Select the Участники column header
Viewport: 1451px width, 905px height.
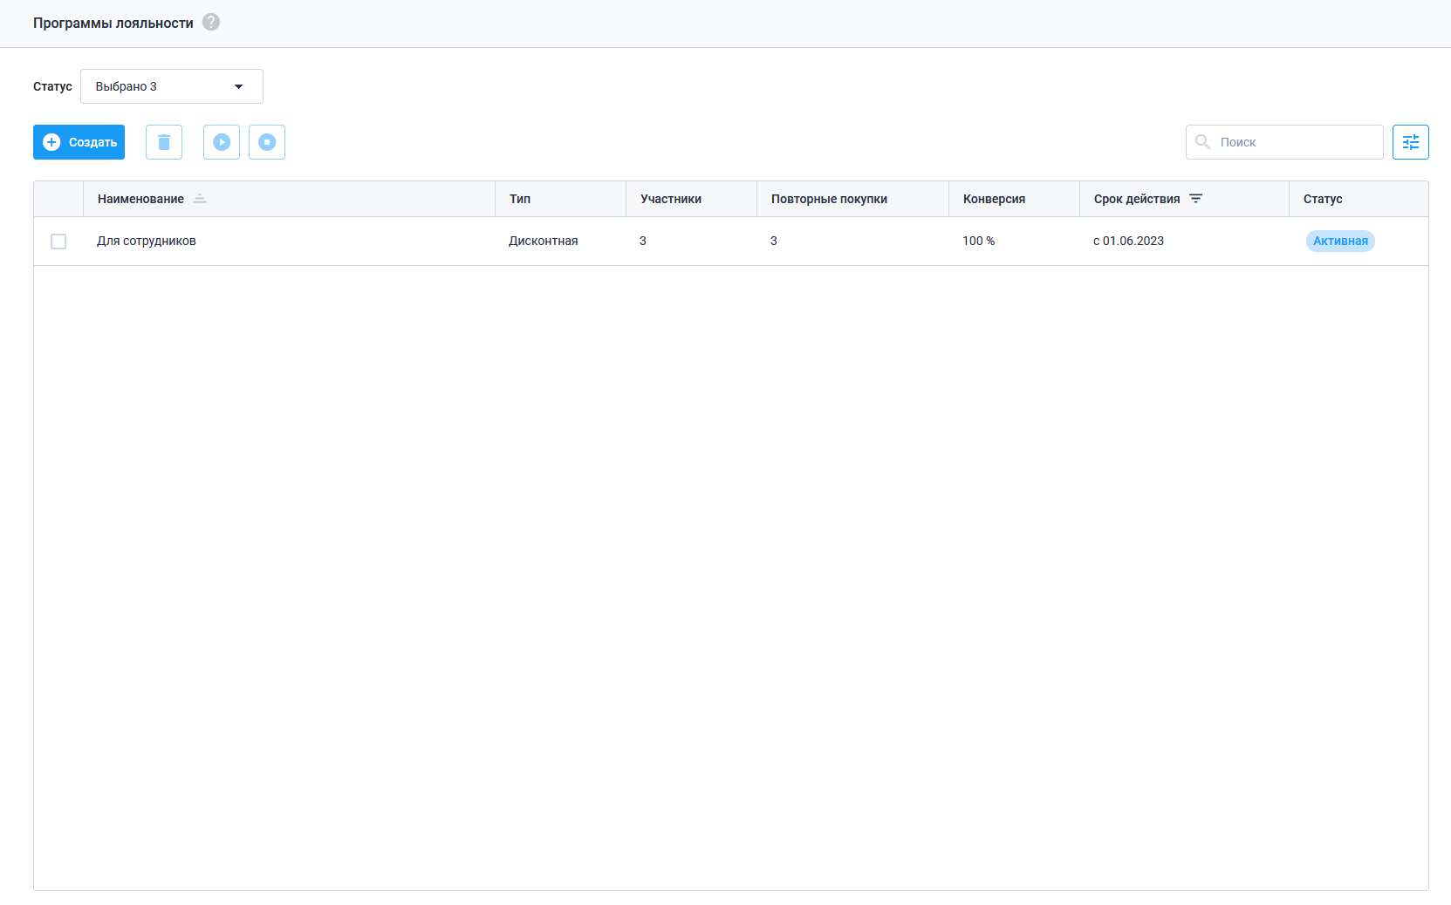coord(671,199)
